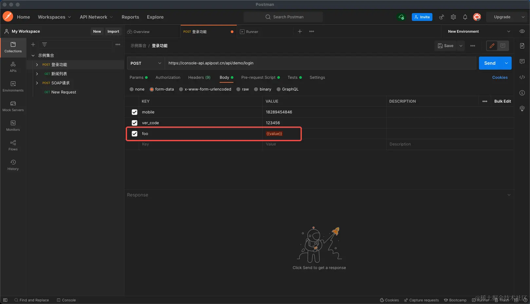Open the HTTP method POST dropdown
Image resolution: width=530 pixels, height=304 pixels.
pyautogui.click(x=146, y=63)
